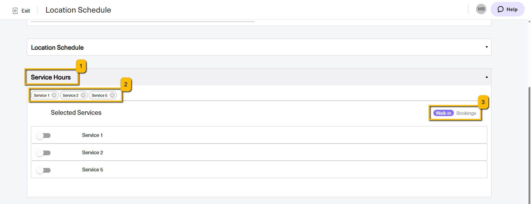Click the number 3 annotation marker

pyautogui.click(x=483, y=102)
